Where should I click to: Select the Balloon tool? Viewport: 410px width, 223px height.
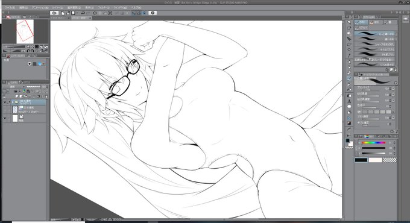[349, 107]
